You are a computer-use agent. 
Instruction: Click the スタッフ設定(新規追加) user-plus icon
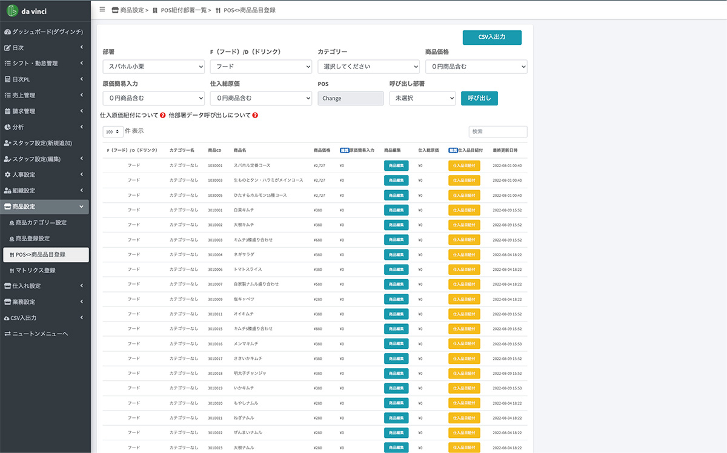[7, 143]
